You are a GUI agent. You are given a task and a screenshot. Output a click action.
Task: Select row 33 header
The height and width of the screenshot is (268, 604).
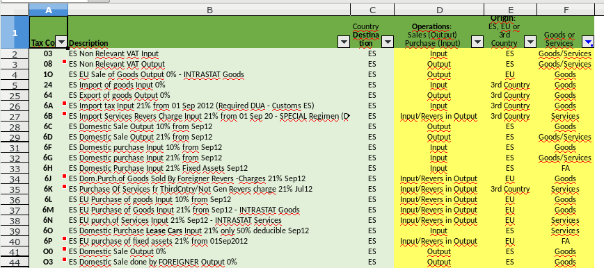pos(15,169)
